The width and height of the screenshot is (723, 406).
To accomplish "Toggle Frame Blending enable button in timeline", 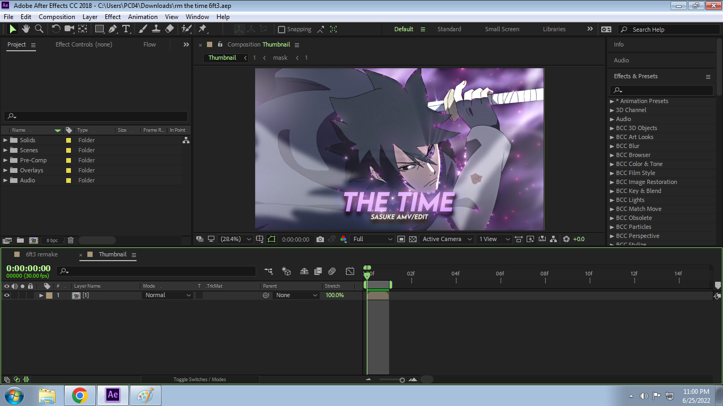I will pyautogui.click(x=318, y=271).
